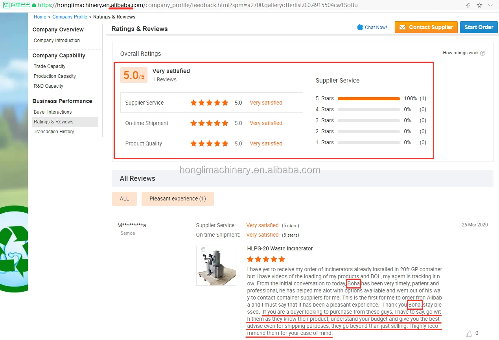Click the 5.0/5 overall score badge
This screenshot has height=340, width=499.
[x=134, y=75]
